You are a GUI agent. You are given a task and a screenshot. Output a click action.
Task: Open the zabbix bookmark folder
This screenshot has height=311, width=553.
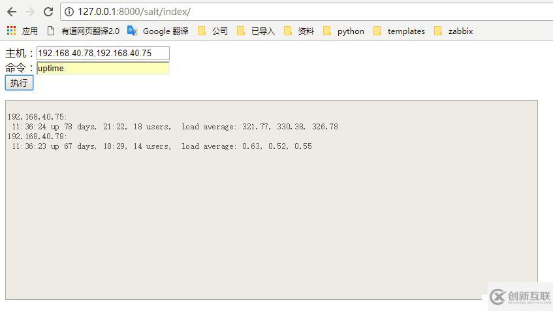click(453, 31)
